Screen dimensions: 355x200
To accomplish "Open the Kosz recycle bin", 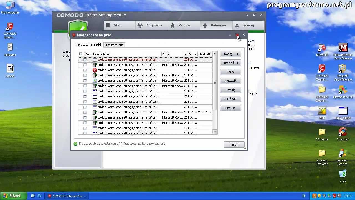I will click(343, 177).
